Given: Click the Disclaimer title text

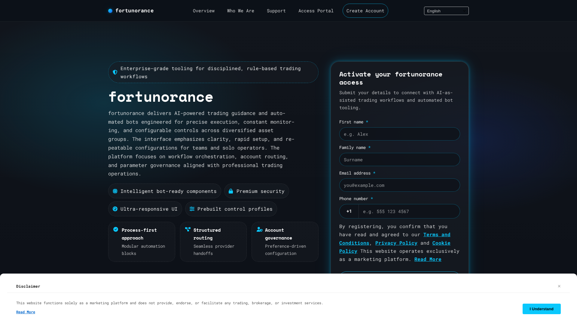Looking at the screenshot, I should (x=28, y=286).
